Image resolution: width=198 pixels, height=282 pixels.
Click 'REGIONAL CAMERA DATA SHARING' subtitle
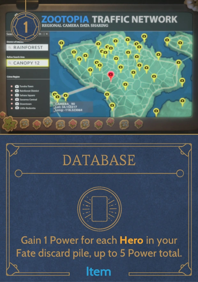(75, 26)
